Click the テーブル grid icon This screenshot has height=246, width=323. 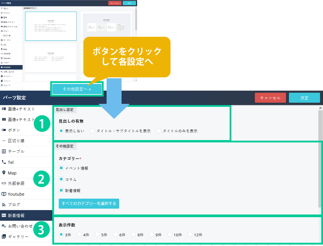pos(4,152)
